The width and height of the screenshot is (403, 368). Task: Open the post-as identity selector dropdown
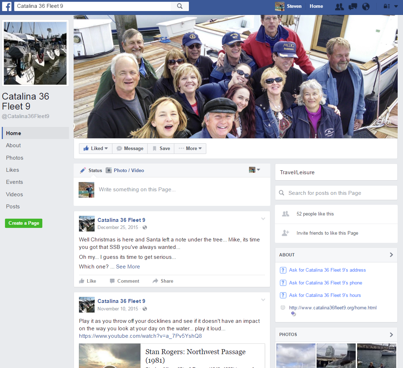(254, 170)
